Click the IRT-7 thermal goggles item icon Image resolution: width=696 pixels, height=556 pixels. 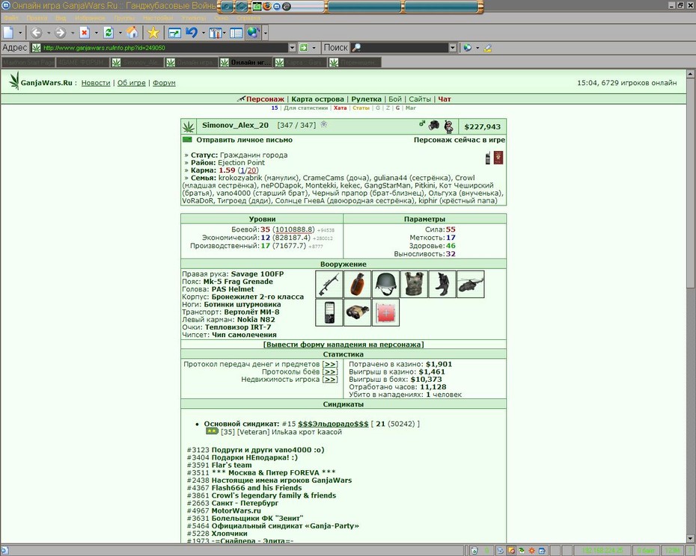coord(357,312)
